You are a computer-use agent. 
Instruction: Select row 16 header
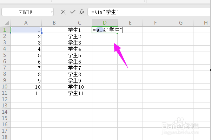(x=5, y=125)
